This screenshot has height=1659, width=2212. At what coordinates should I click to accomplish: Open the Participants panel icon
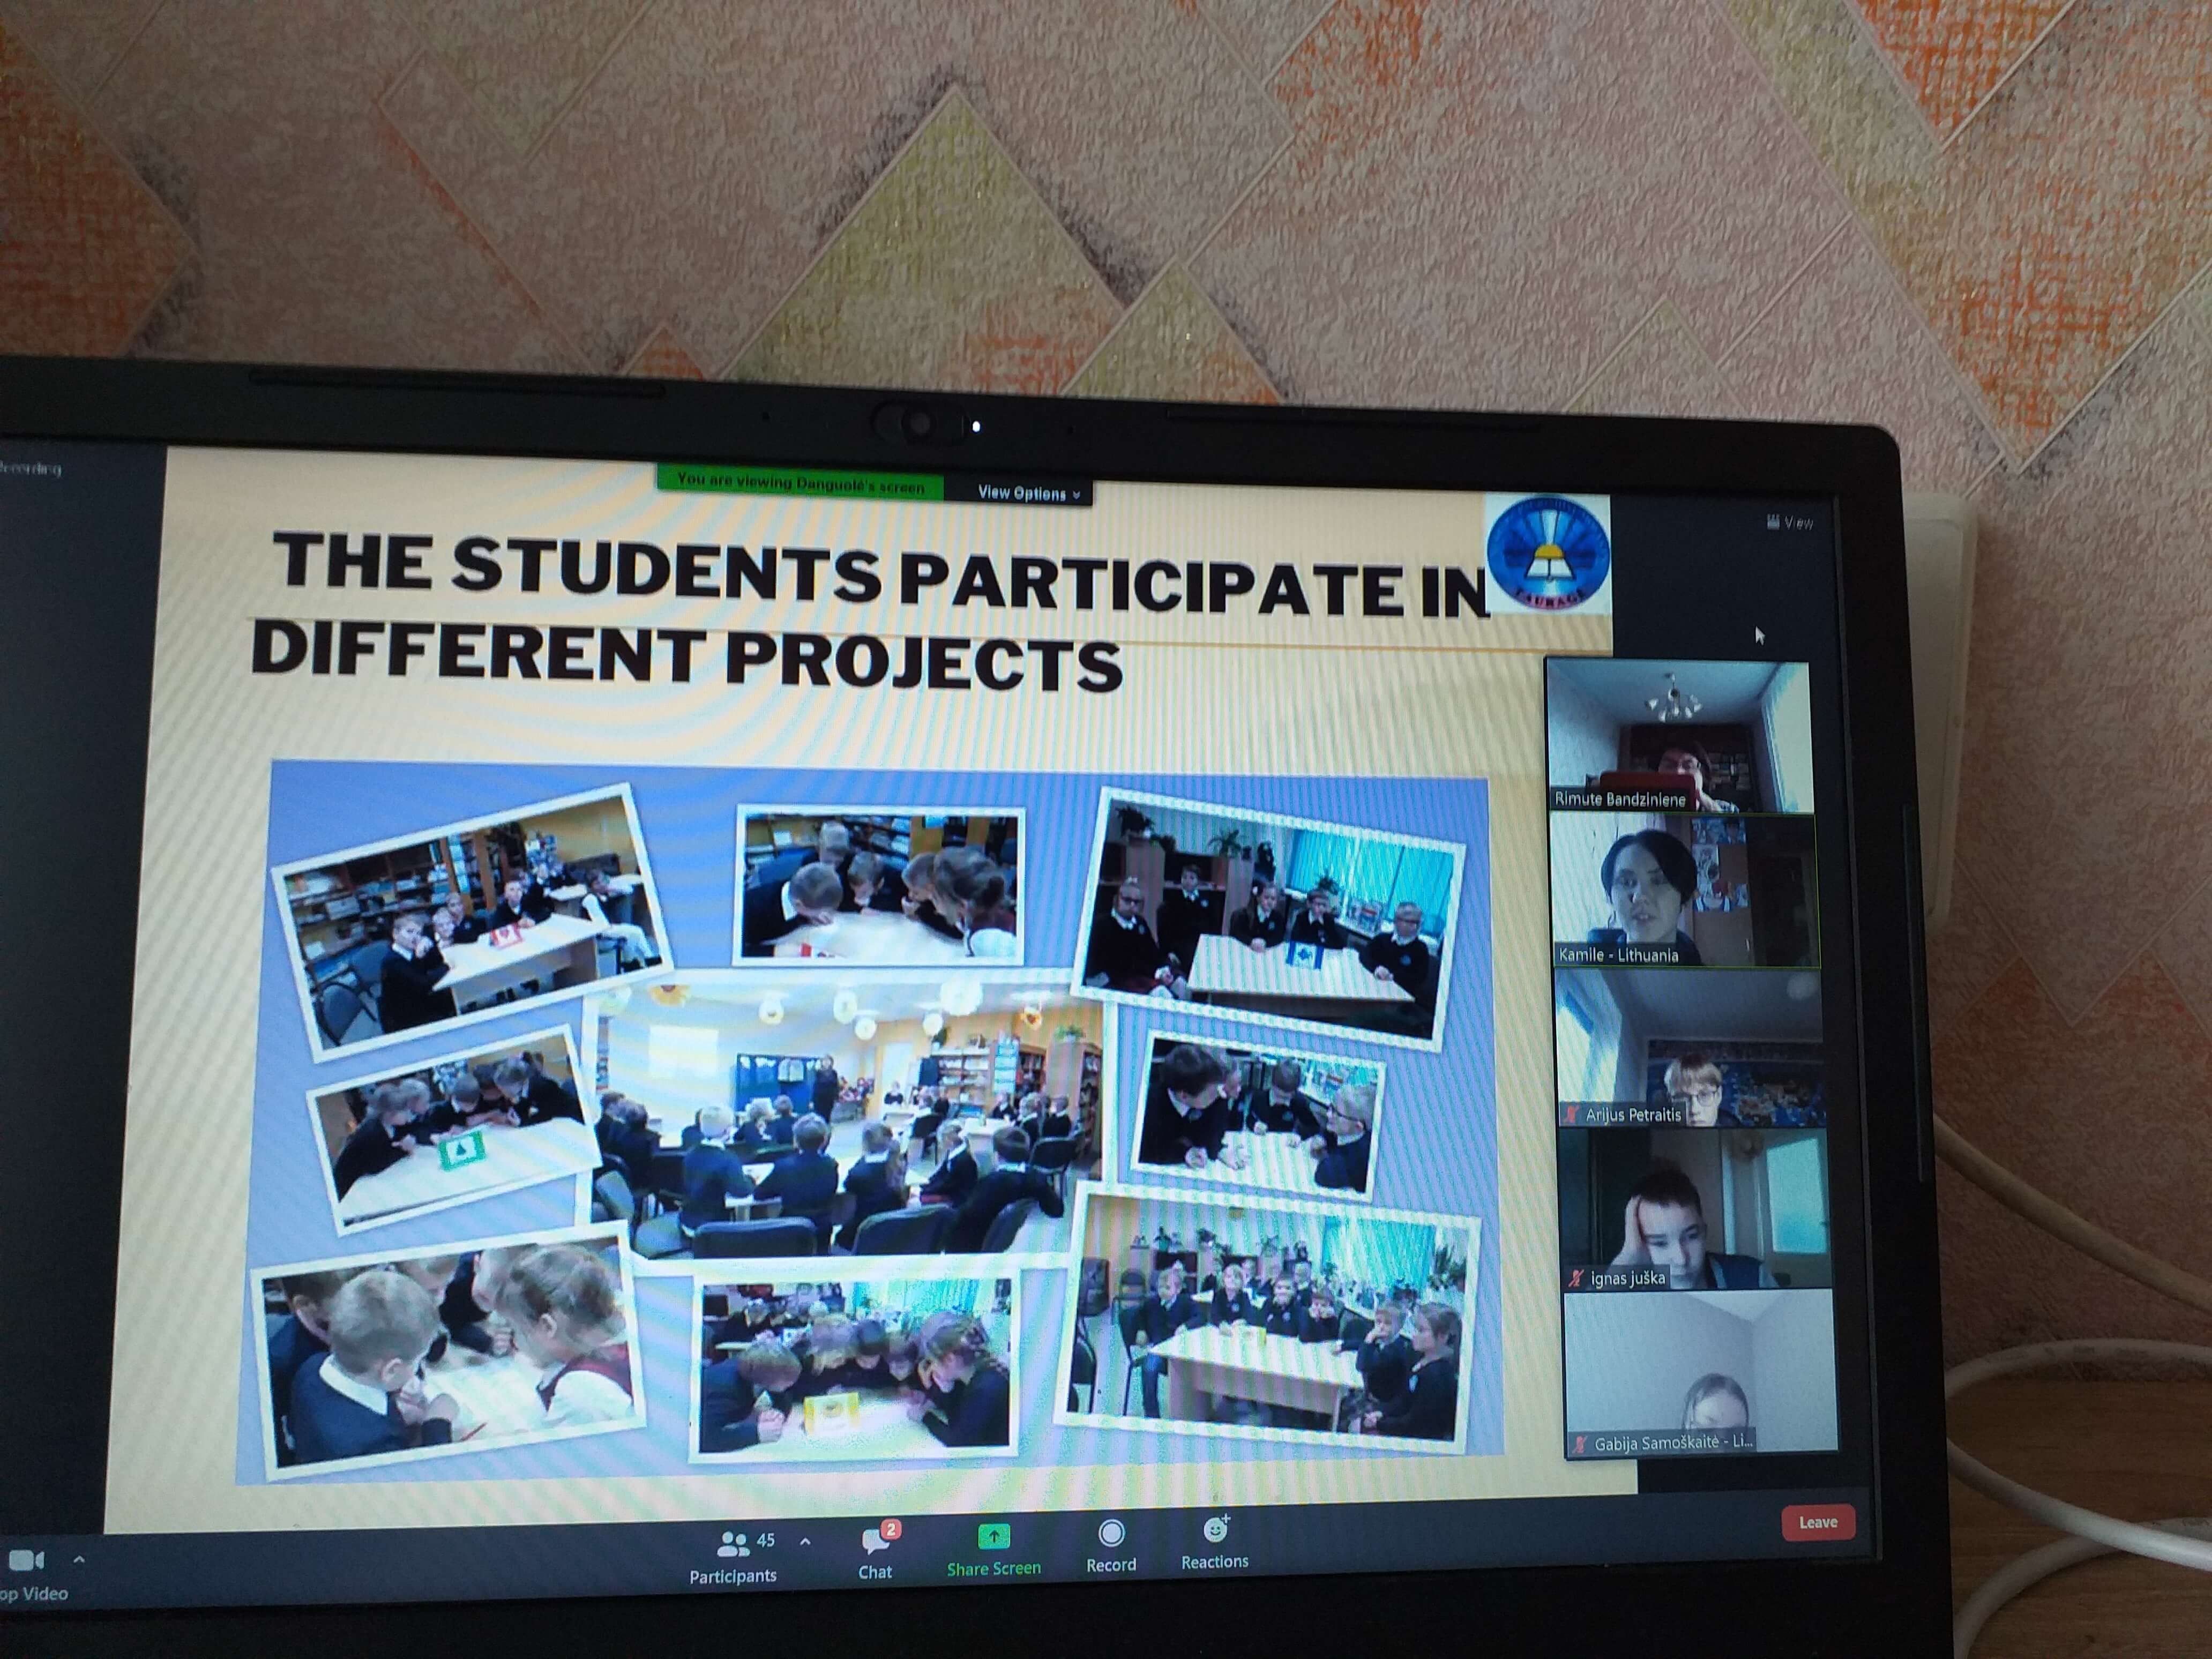pyautogui.click(x=733, y=1545)
